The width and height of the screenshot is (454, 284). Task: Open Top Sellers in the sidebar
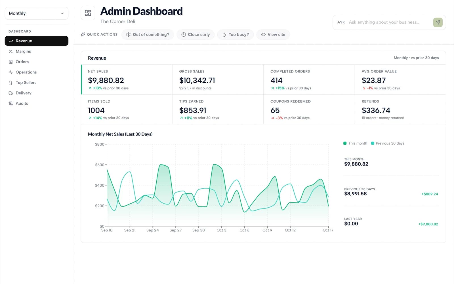pyautogui.click(x=37, y=83)
